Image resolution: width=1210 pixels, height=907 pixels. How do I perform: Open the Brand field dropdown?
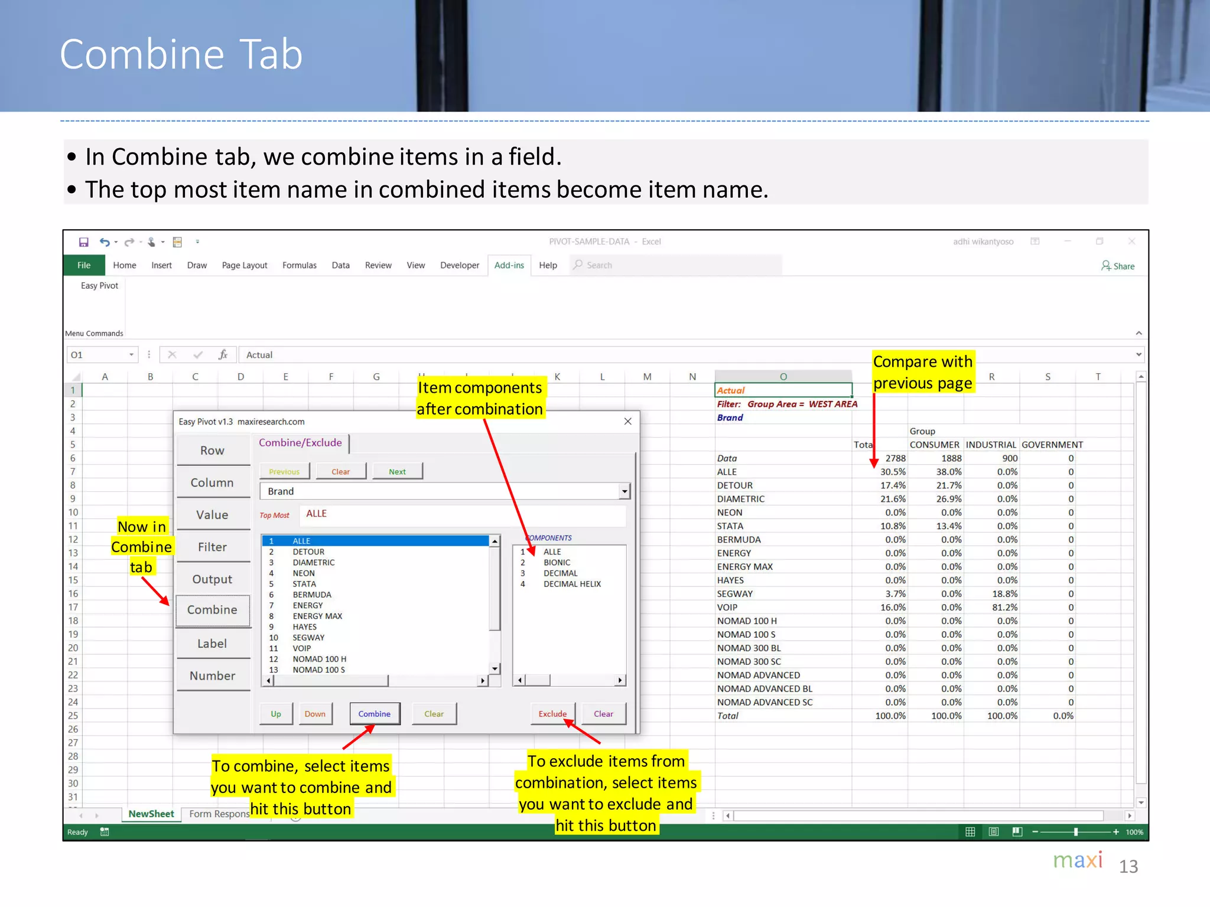[x=624, y=491]
